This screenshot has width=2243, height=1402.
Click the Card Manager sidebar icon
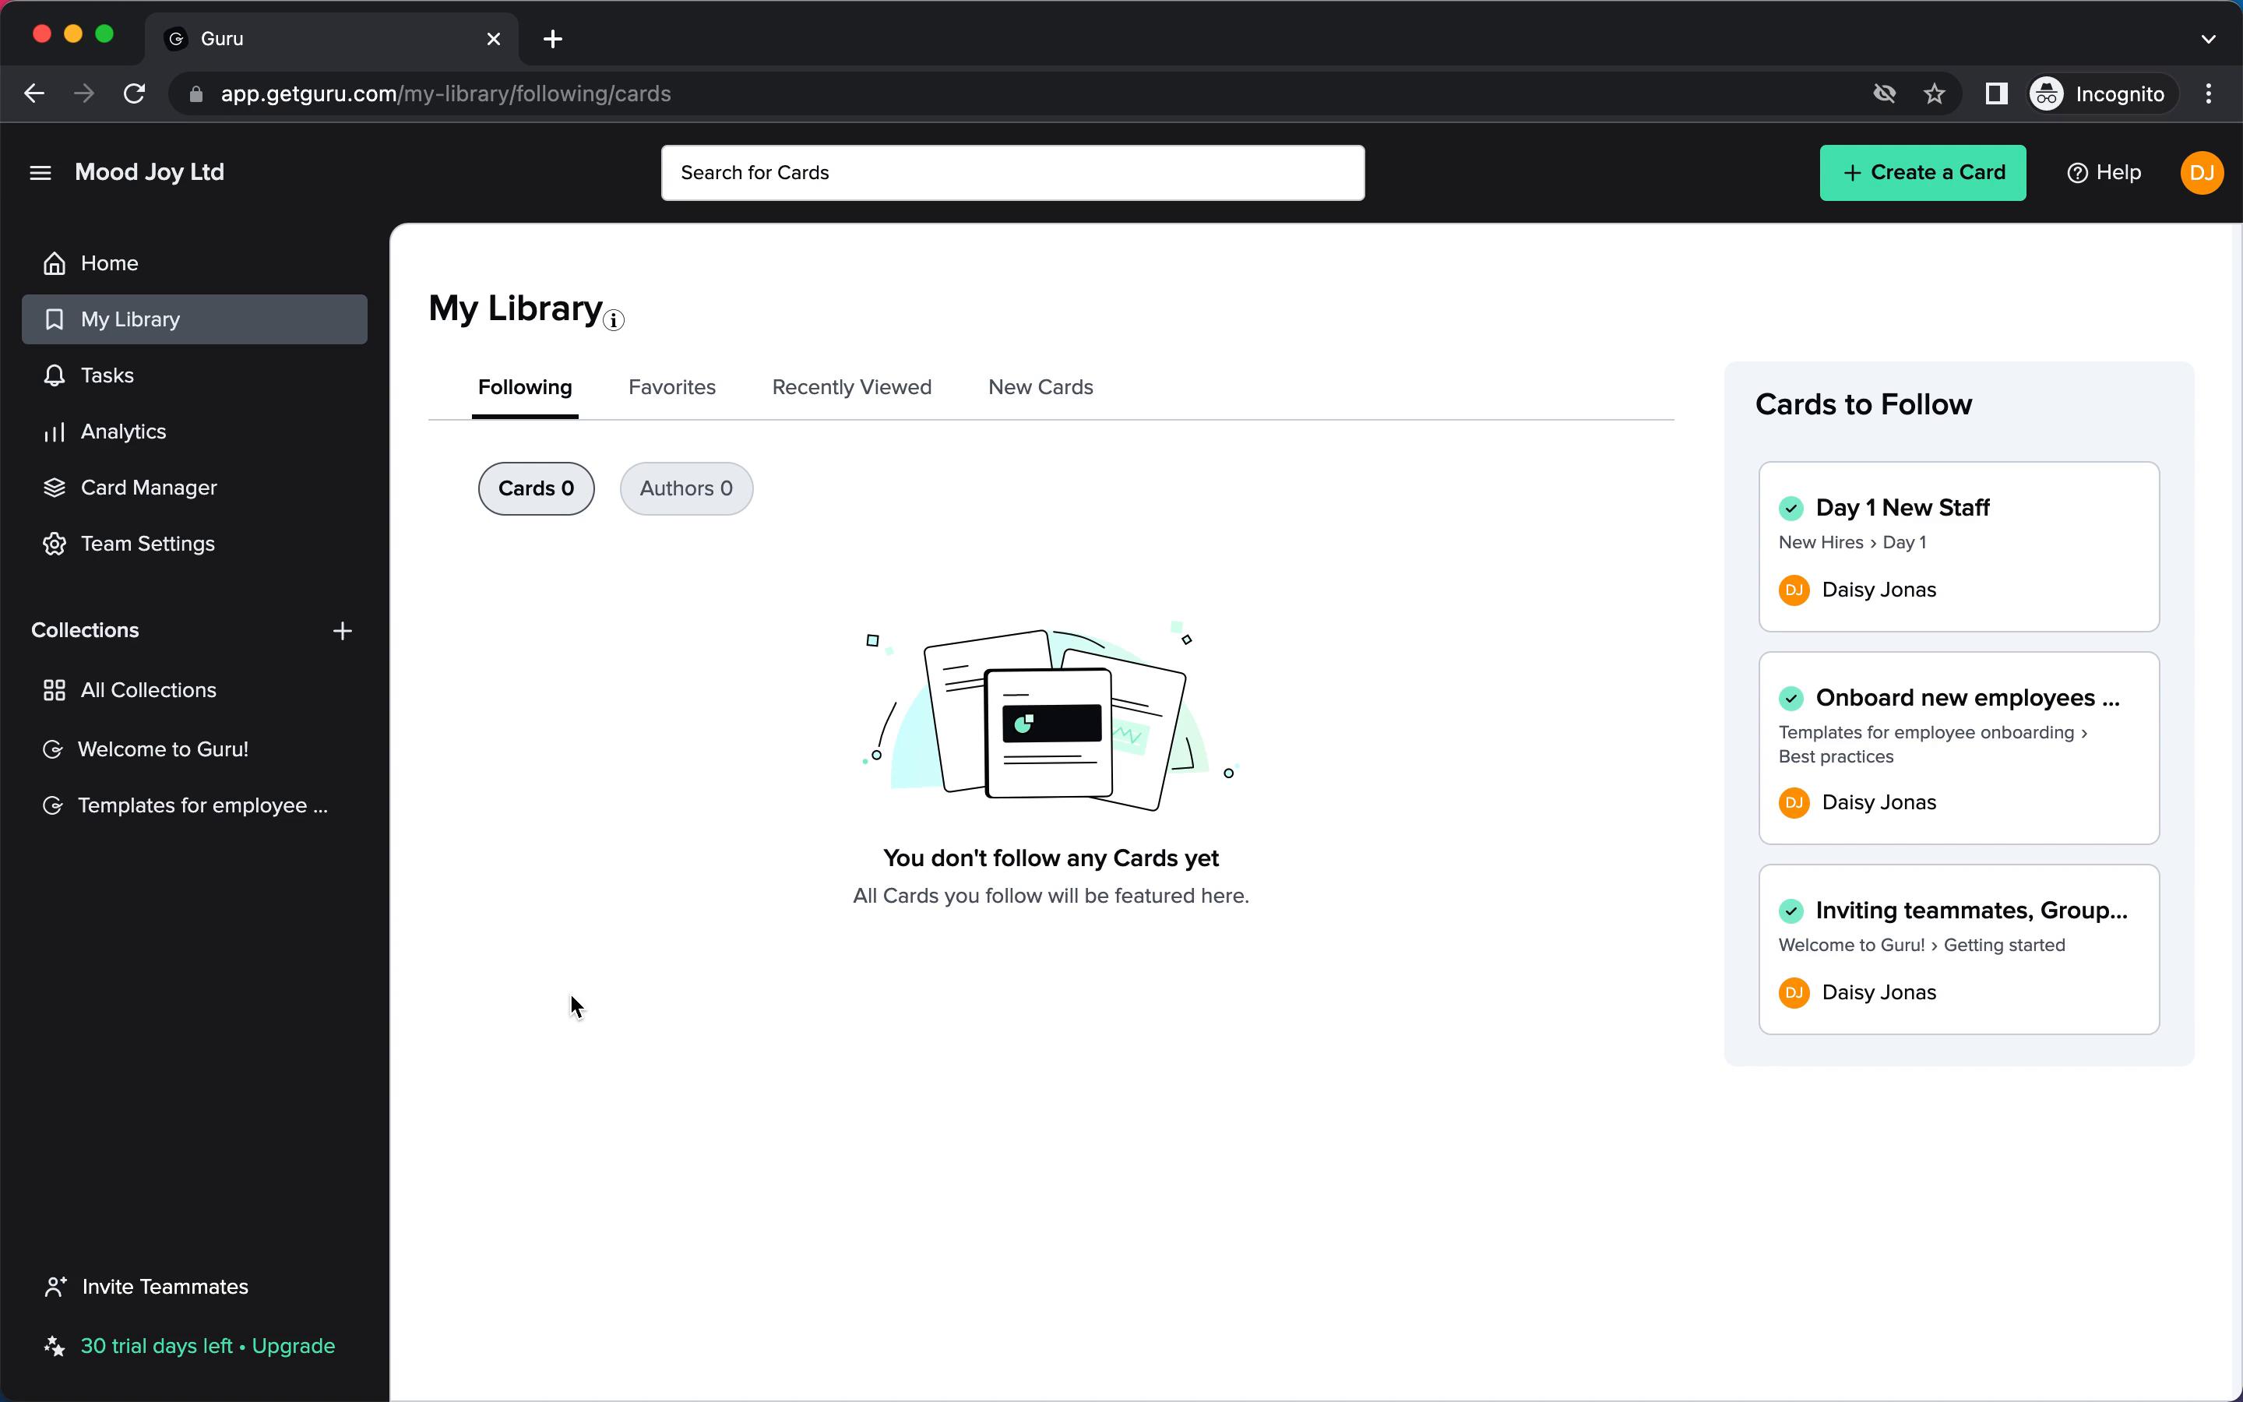click(55, 486)
